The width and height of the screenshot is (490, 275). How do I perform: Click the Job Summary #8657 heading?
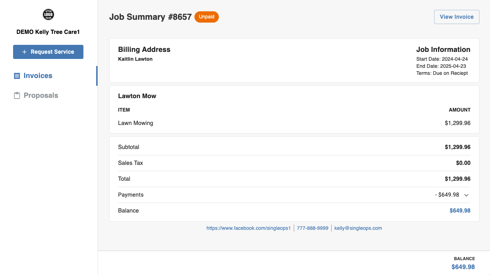point(150,17)
